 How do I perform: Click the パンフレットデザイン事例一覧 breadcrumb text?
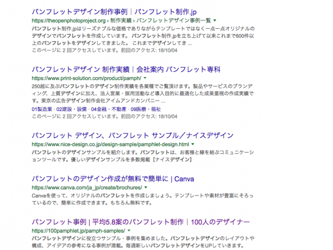(x=174, y=21)
